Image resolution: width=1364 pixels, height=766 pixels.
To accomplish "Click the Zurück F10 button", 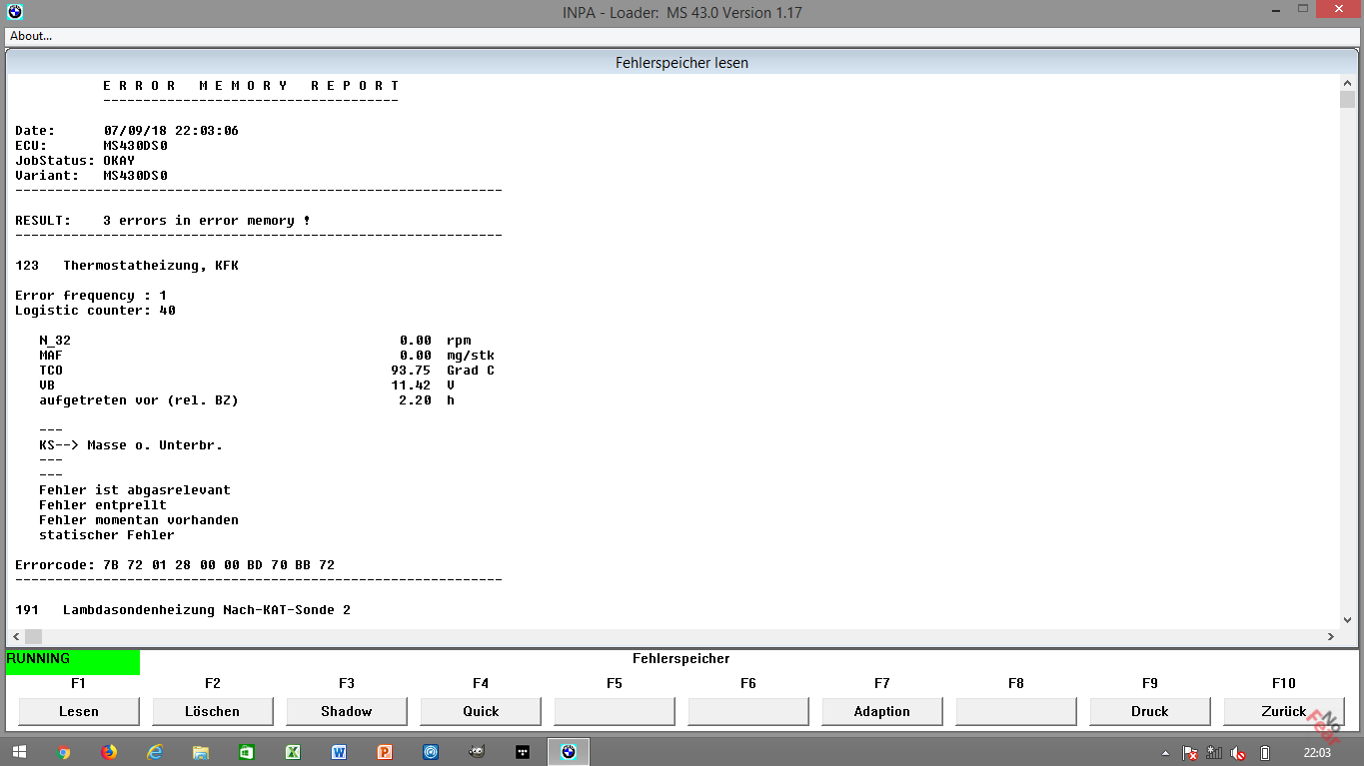I will [1284, 711].
